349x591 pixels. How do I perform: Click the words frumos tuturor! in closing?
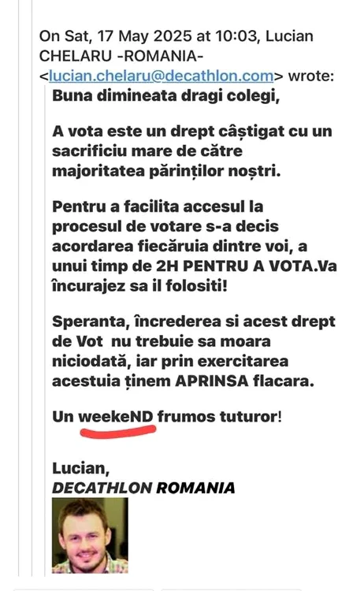(x=219, y=417)
